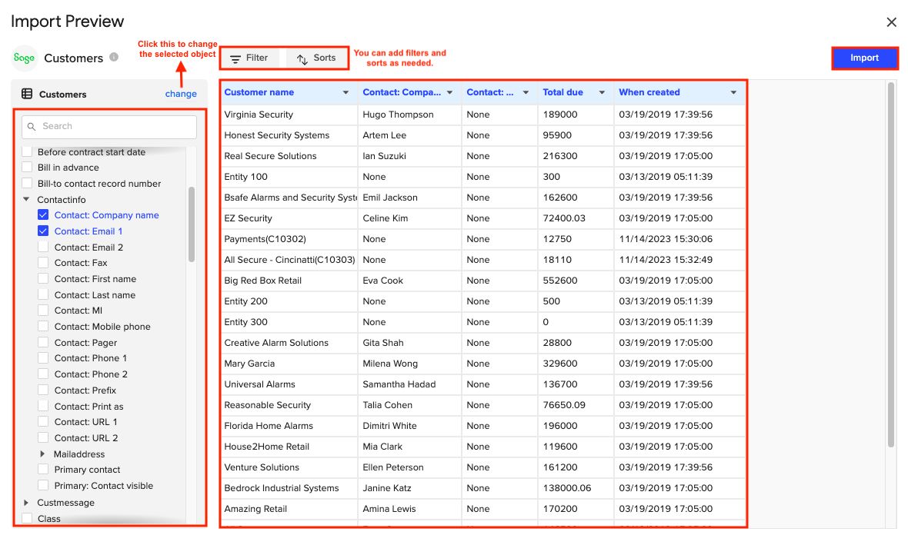Viewport: 908px width, 535px height.
Task: Close the Import Preview dialog
Action: point(891,22)
